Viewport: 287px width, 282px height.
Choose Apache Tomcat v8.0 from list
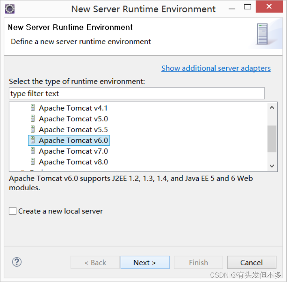click(73, 162)
